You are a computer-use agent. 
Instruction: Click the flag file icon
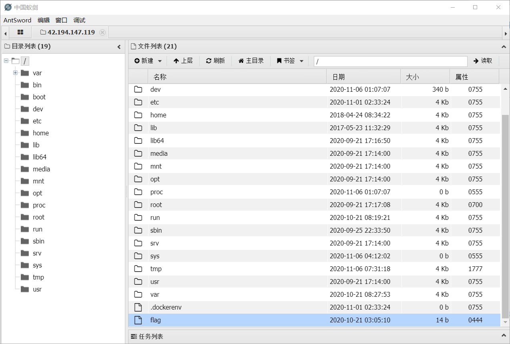(x=138, y=320)
